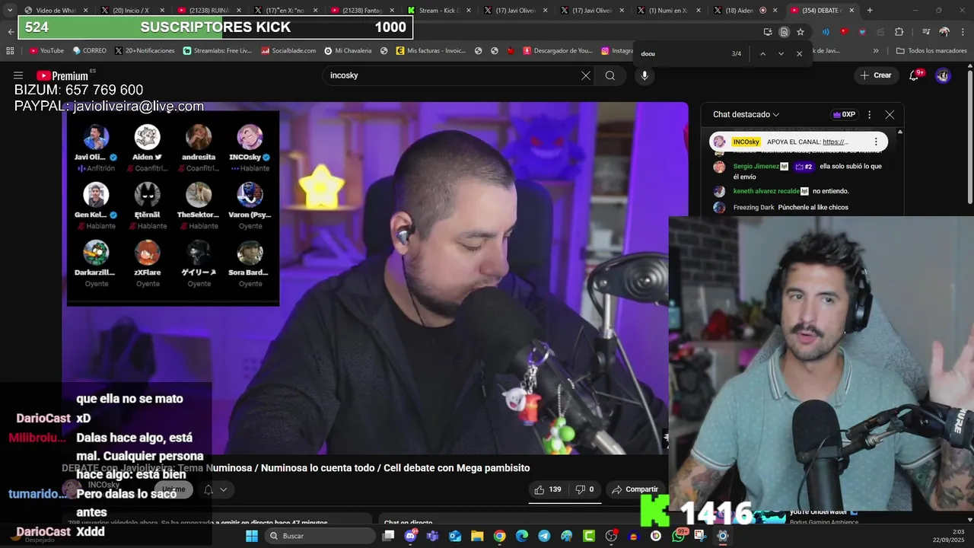This screenshot has width=974, height=548.
Task: Open the Mi Chavaleria bookmark
Action: pos(348,51)
